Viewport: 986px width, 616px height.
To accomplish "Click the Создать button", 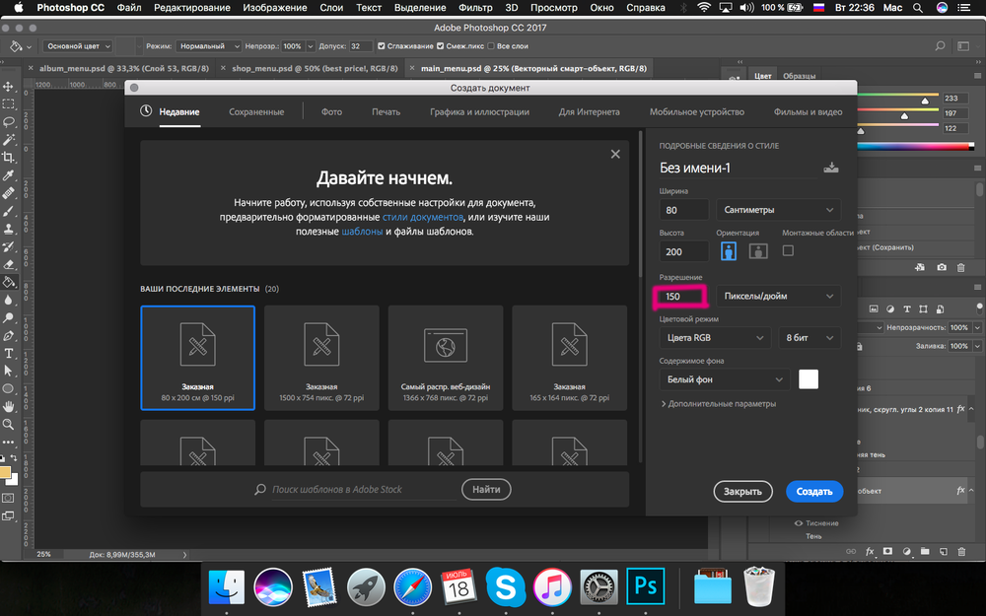I will click(x=814, y=492).
